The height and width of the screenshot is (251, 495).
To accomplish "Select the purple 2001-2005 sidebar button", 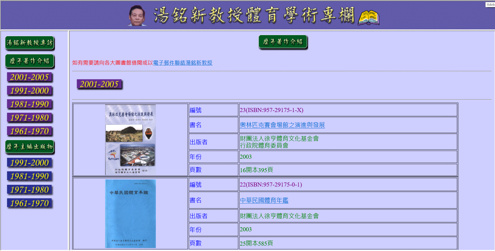I will tap(30, 77).
